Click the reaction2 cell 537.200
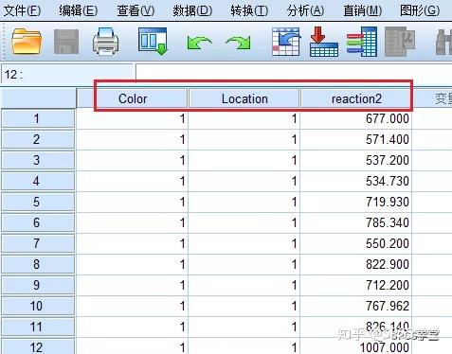The height and width of the screenshot is (354, 452). (356, 160)
